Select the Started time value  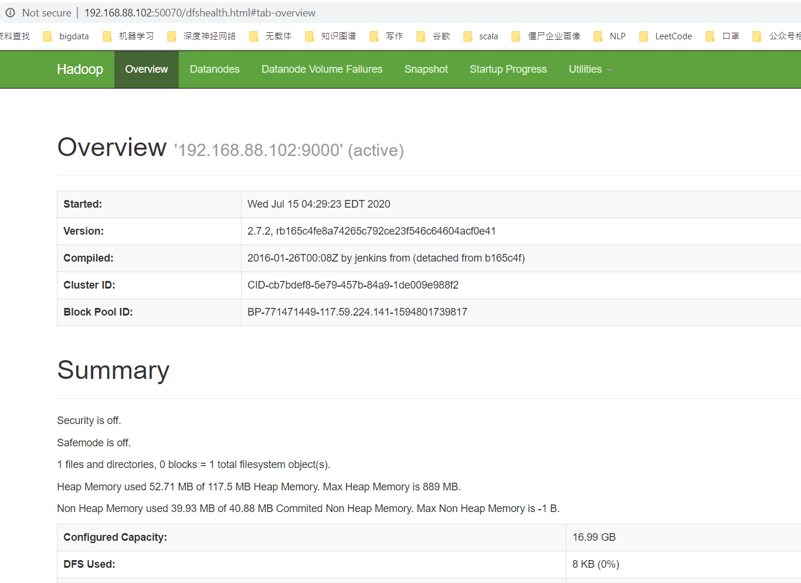[x=319, y=204]
